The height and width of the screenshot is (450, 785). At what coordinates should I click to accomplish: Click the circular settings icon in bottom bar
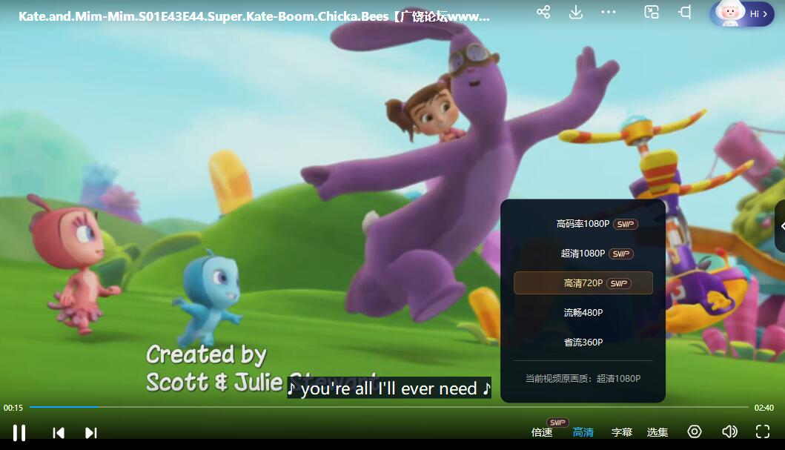tap(695, 431)
